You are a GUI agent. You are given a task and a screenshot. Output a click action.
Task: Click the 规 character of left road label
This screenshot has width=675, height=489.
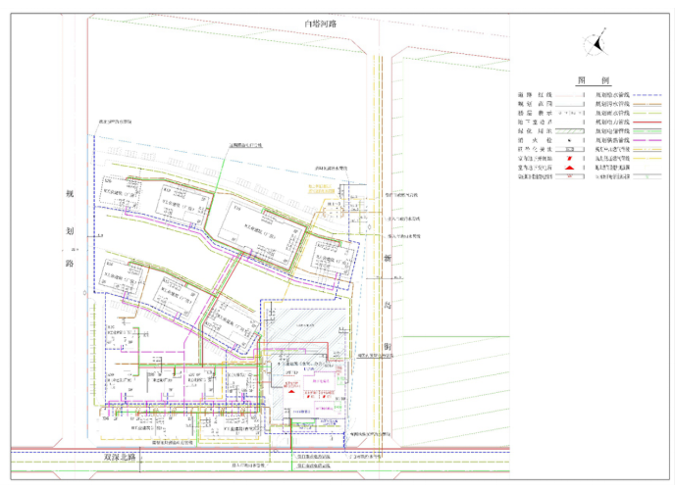[70, 194]
